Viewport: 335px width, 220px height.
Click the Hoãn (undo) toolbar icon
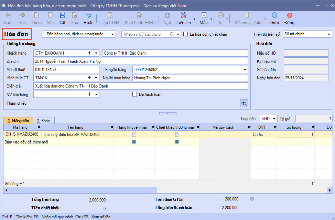point(88,15)
